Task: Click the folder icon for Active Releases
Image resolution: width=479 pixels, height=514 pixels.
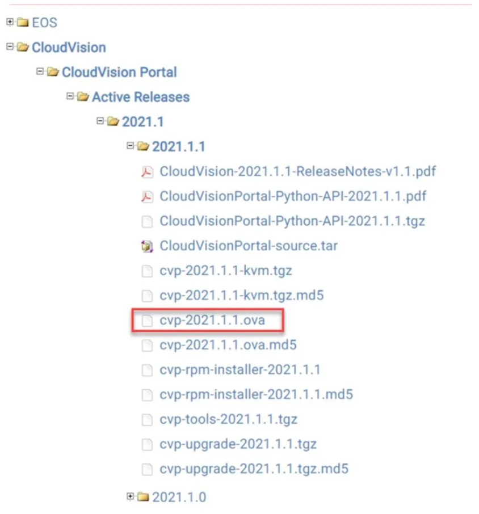Action: (x=84, y=96)
